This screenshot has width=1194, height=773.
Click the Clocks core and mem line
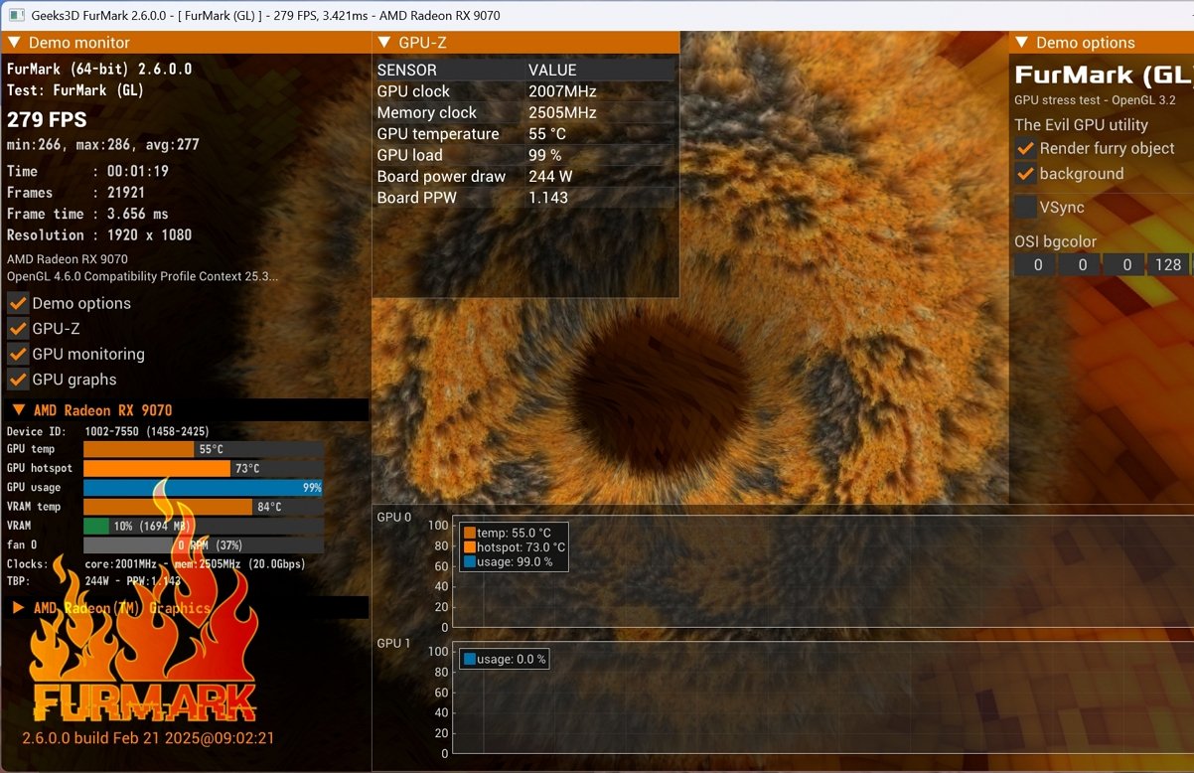coord(156,564)
